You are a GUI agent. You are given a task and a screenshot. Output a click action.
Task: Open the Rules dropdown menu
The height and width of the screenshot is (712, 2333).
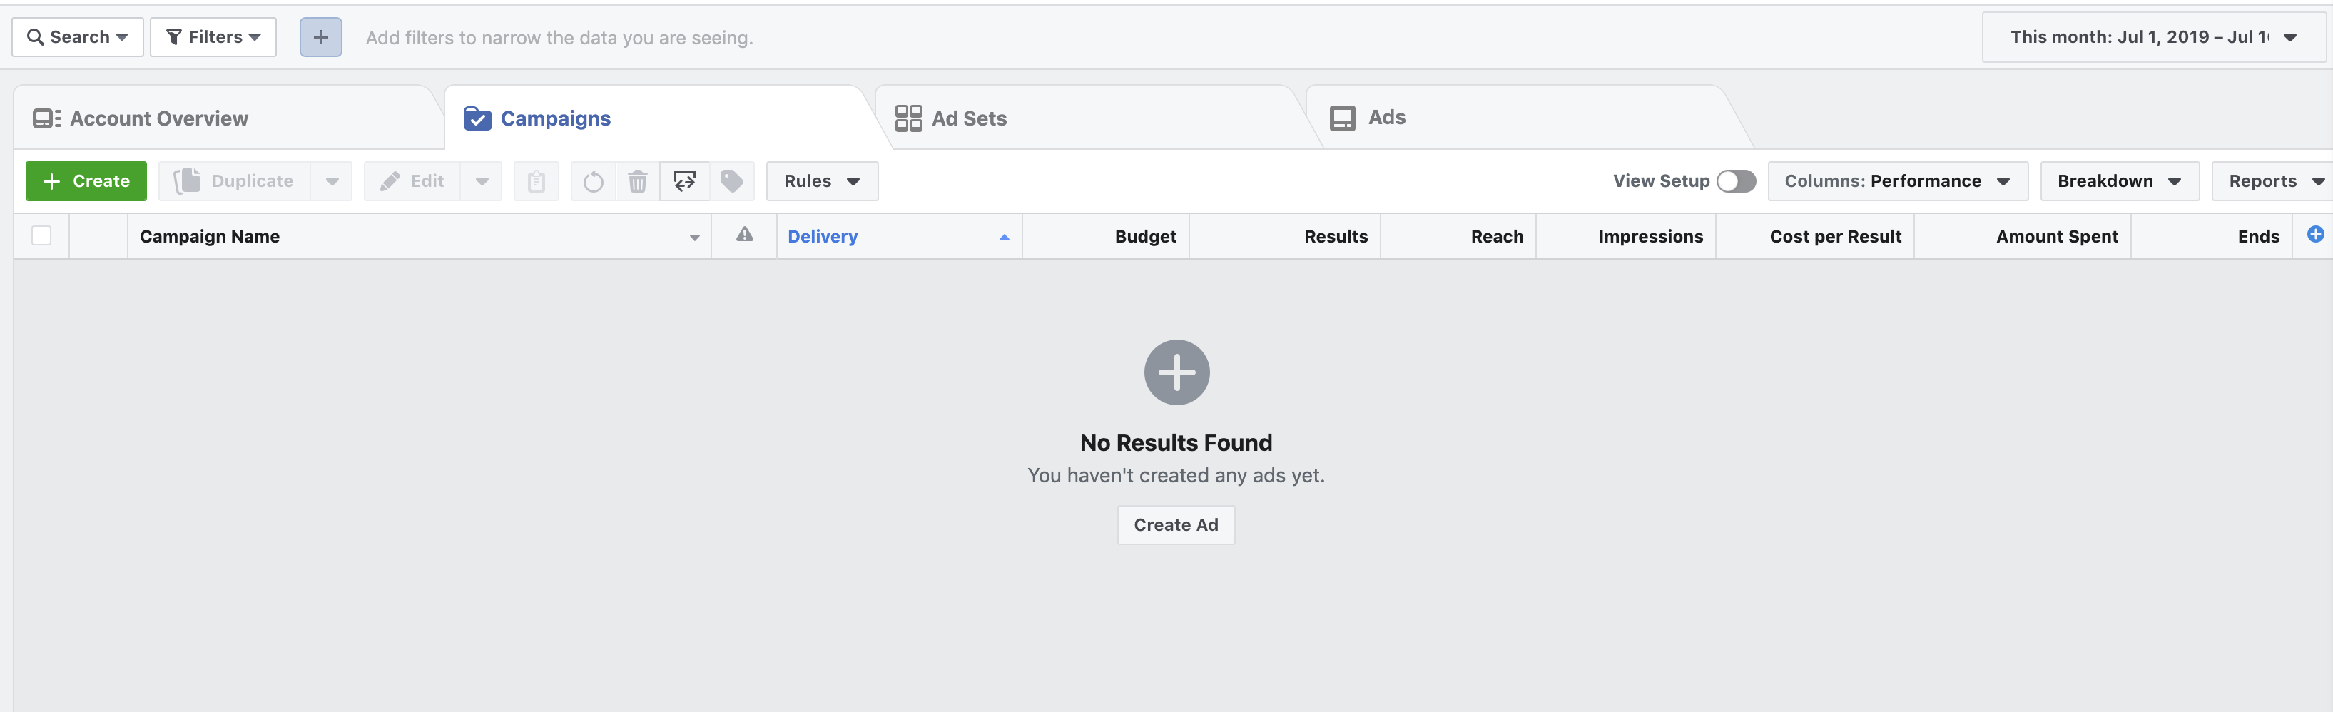[x=821, y=181]
